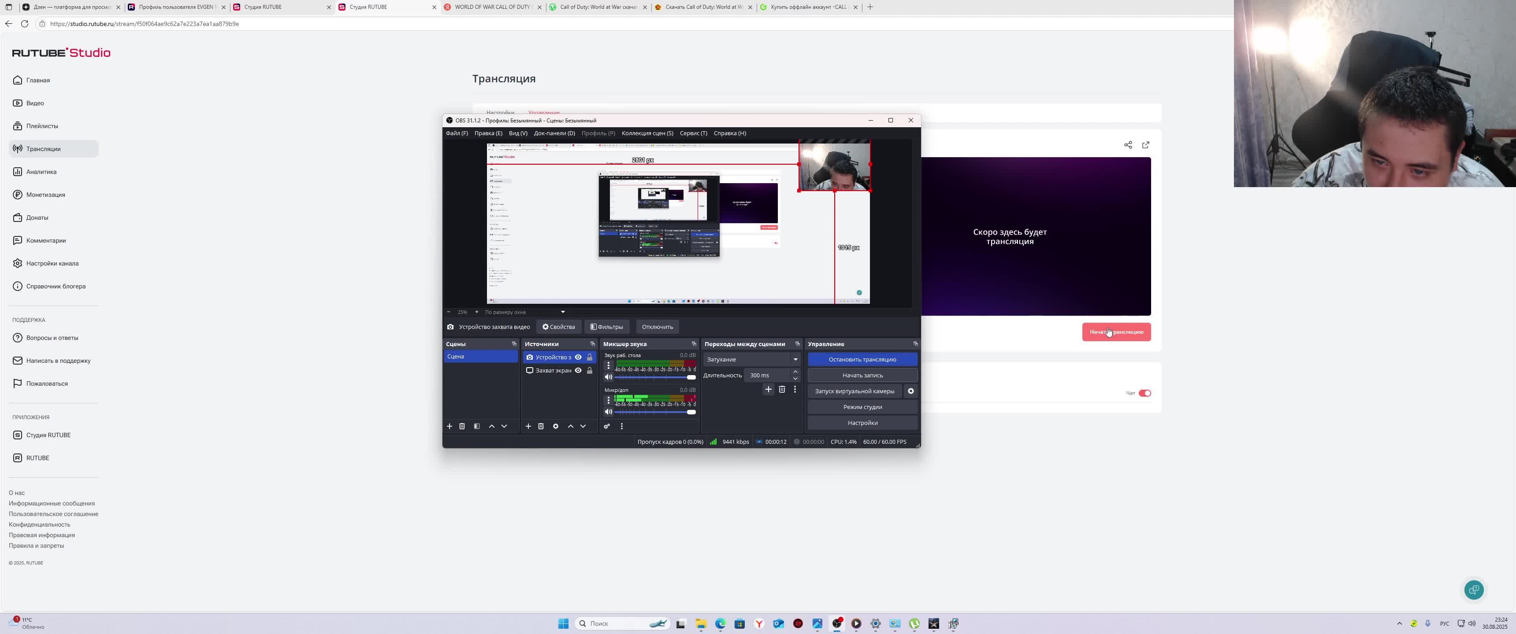Open the Сервис menu in OBS

tap(693, 133)
